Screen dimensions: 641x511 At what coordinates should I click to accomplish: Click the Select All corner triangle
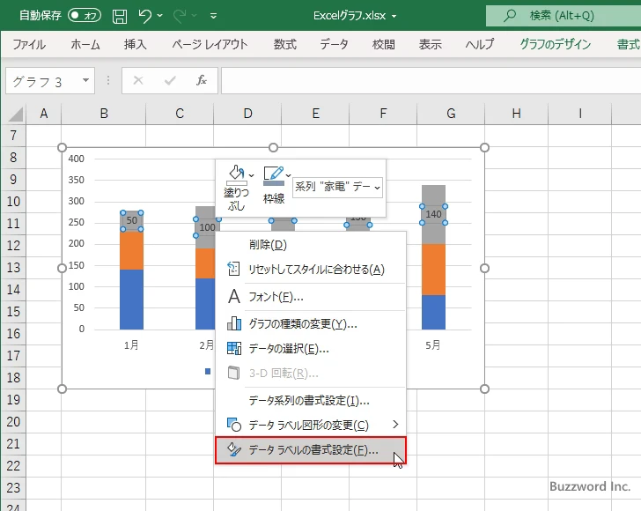15,115
